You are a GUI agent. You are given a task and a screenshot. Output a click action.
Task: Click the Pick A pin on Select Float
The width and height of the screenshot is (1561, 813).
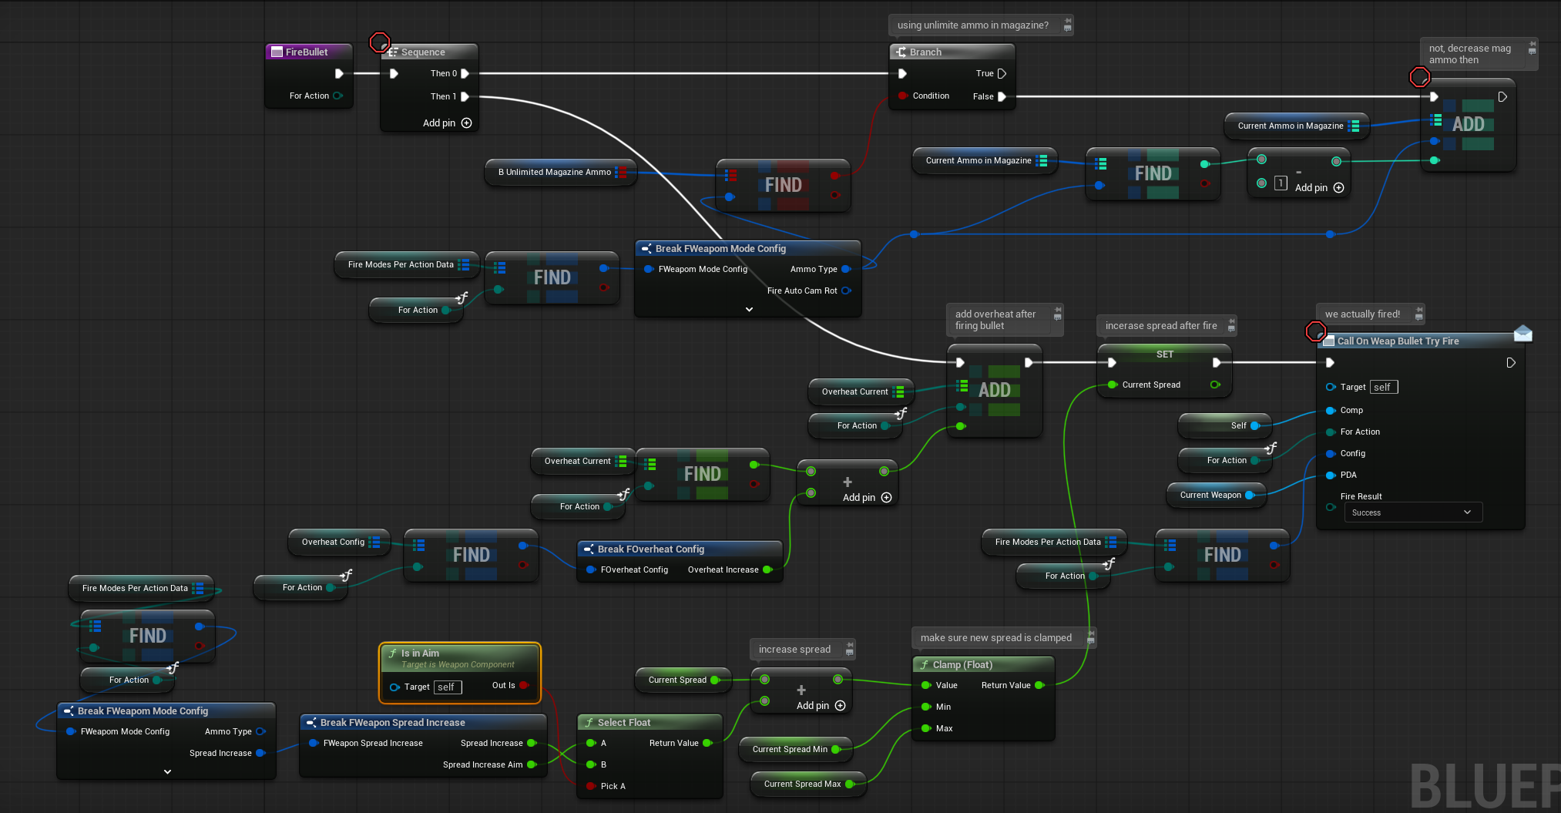click(591, 786)
